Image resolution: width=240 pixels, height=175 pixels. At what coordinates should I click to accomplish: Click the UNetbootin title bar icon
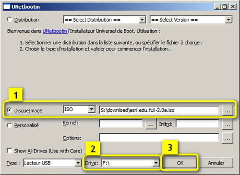7,7
